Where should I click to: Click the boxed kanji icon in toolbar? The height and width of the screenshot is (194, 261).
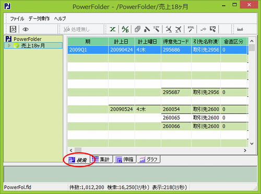13,29
